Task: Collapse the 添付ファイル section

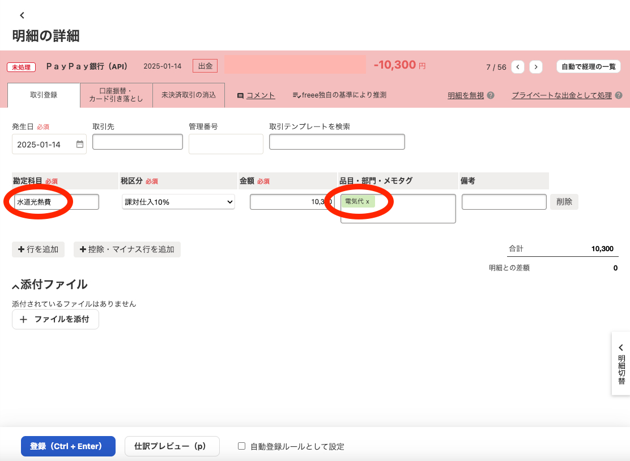Action: 15,285
